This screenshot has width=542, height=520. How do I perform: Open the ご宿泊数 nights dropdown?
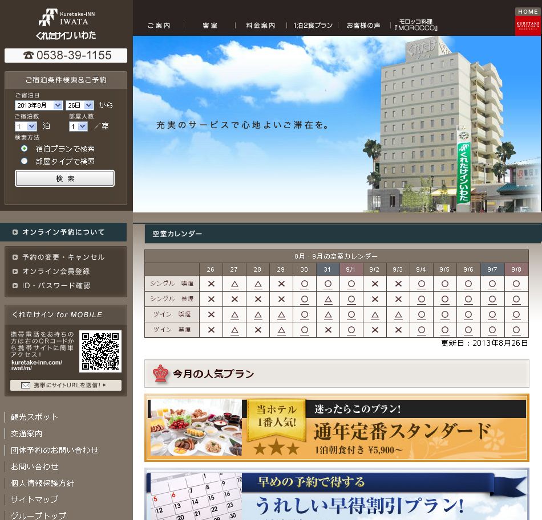click(26, 127)
